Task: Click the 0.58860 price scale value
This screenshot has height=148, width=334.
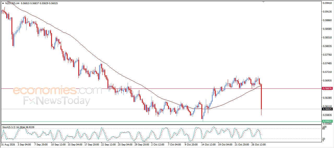Action: tap(327, 20)
